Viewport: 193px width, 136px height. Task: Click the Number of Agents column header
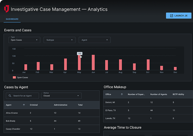[x=159, y=94]
